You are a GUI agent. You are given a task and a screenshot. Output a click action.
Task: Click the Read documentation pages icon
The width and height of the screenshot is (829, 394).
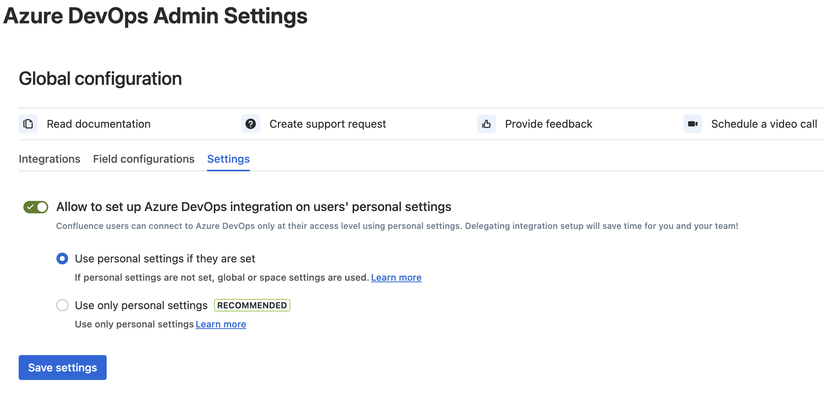(28, 124)
